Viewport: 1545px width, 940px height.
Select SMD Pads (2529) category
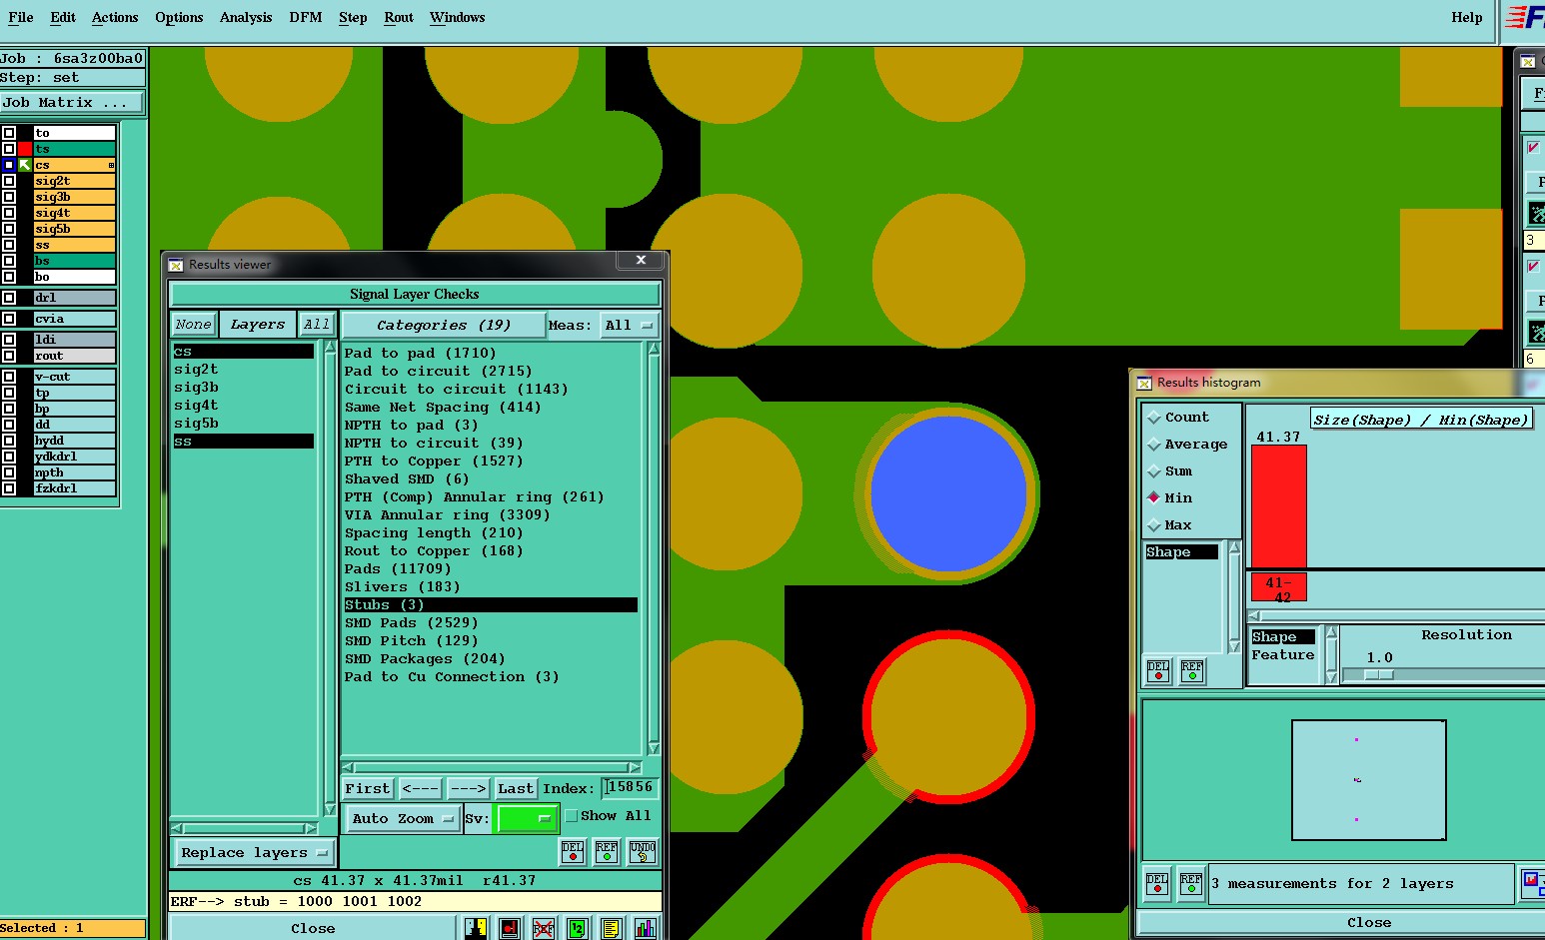tap(412, 623)
